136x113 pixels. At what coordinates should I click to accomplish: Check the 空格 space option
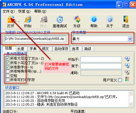[x=8, y=76]
